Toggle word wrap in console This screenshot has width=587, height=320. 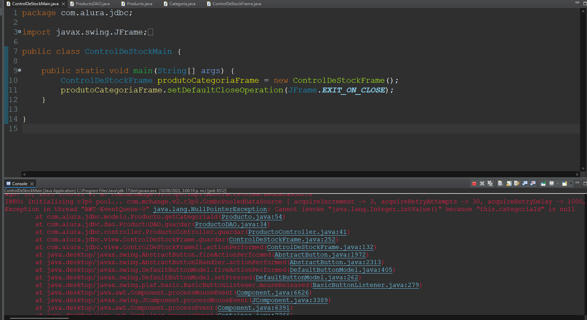[x=517, y=183]
